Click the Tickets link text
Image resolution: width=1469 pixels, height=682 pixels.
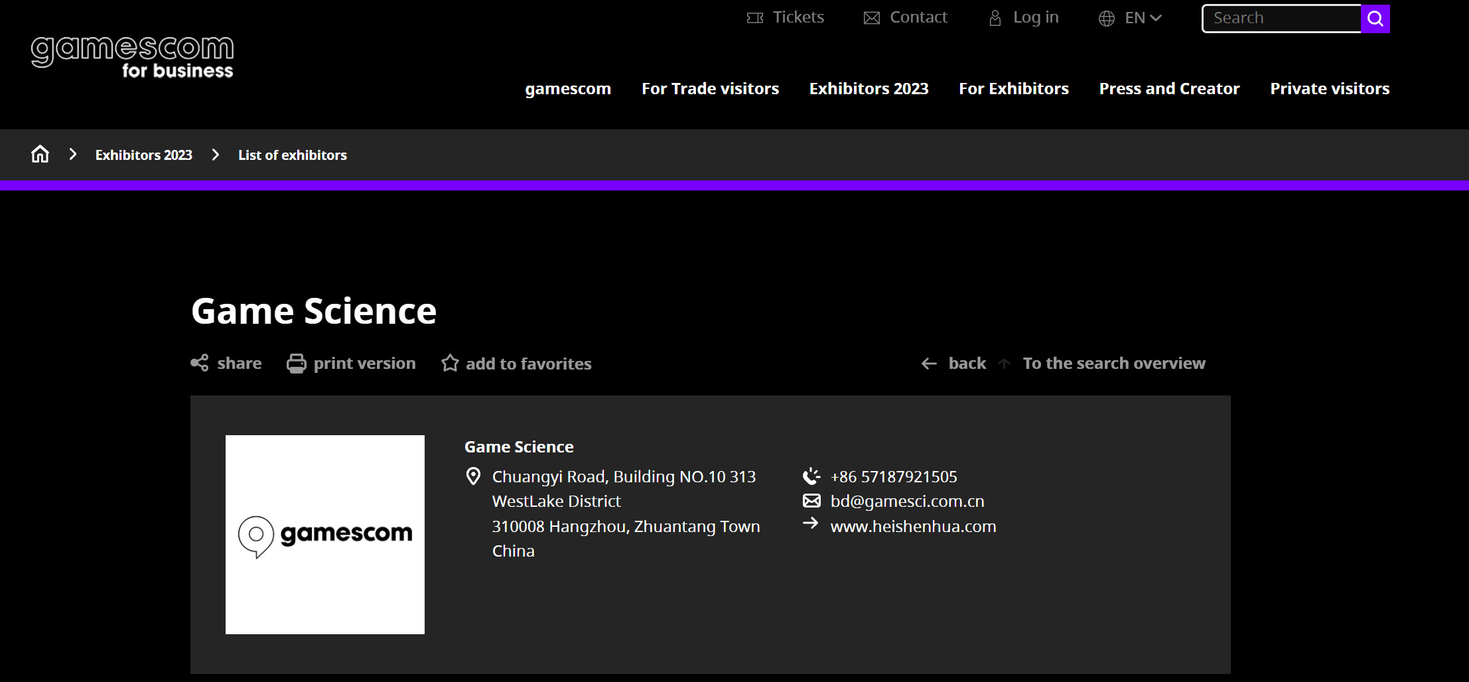(798, 17)
